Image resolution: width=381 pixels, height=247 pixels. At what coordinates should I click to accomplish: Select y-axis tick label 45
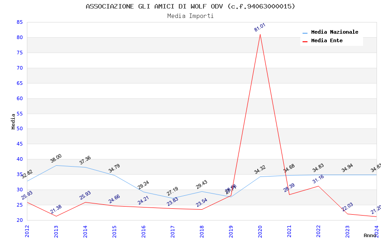coord(20,144)
